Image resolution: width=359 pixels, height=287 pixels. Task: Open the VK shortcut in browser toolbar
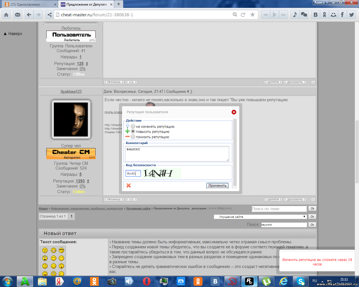(316, 15)
